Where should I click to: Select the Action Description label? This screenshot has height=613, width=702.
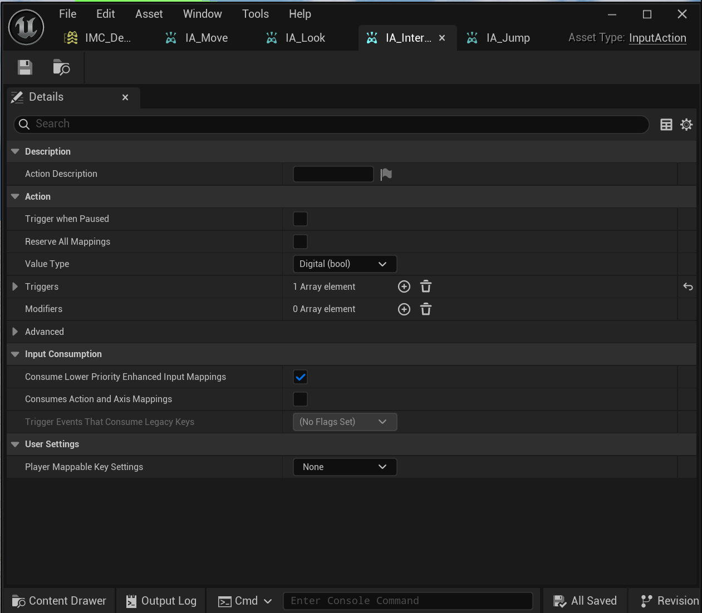point(61,174)
